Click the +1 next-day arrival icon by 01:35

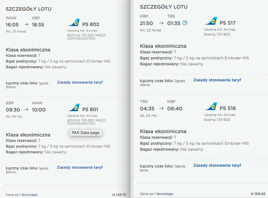185,23
